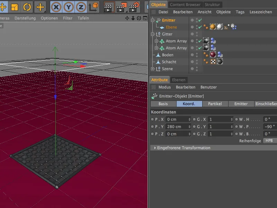
Task: Select the Schacht object in the tree
Action: (x=169, y=62)
